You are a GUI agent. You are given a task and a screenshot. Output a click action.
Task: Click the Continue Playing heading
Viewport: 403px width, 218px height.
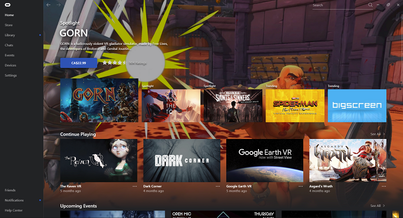(x=78, y=134)
